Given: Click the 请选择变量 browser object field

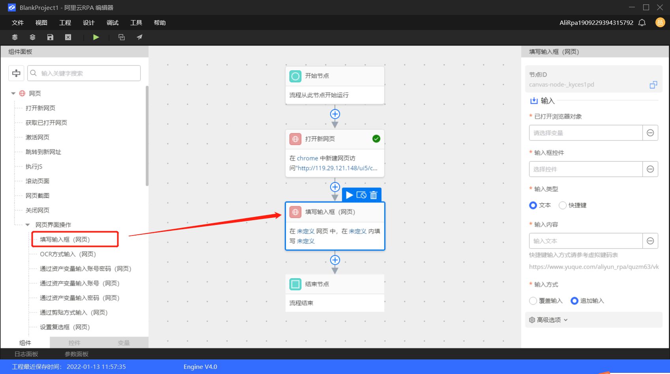Looking at the screenshot, I should click(586, 133).
